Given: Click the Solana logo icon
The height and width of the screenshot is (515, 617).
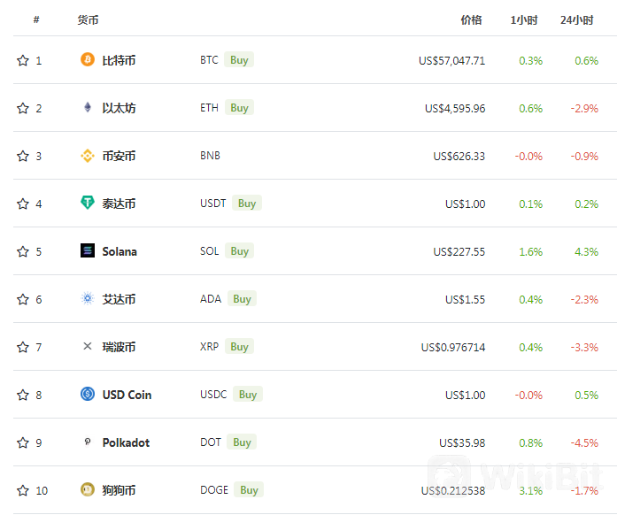Looking at the screenshot, I should tap(88, 250).
